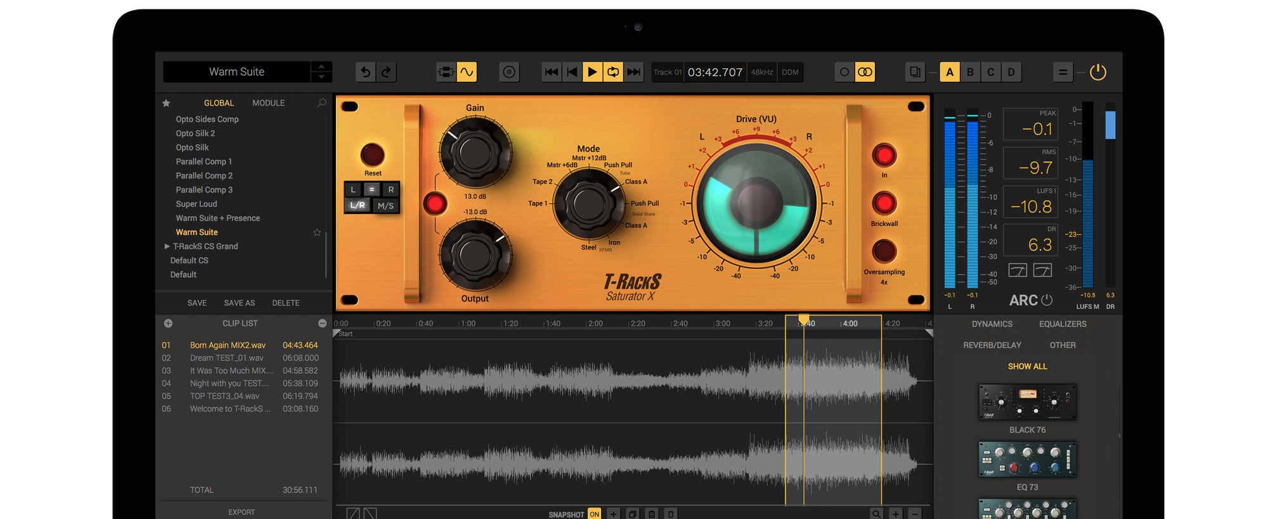
Task: Click the main power icon
Action: (x=1097, y=72)
